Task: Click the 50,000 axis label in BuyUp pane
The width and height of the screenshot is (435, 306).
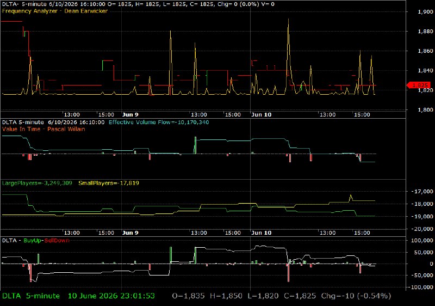Action: (424, 252)
